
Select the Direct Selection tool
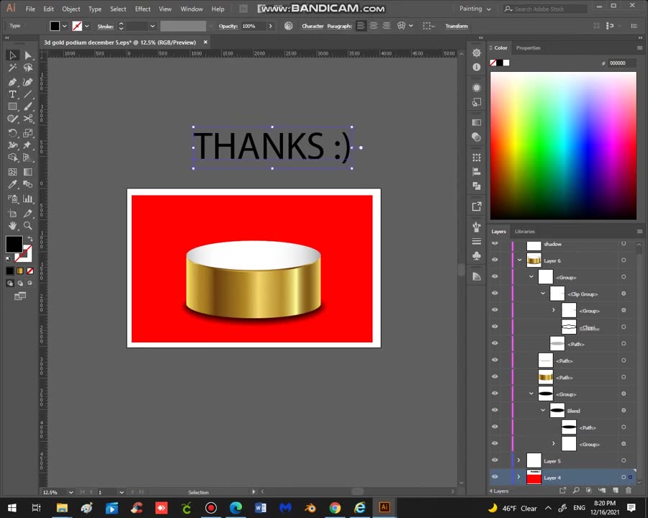[27, 55]
